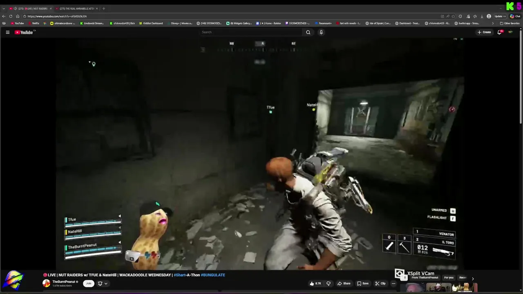
Task: Open the YouTube bookmark in favorites bar
Action: [x=18, y=23]
